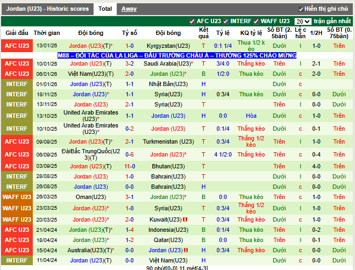The width and height of the screenshot is (355, 270).
Task: Select the Jordan (U23) Historic scores tab
Action: pyautogui.click(x=47, y=9)
